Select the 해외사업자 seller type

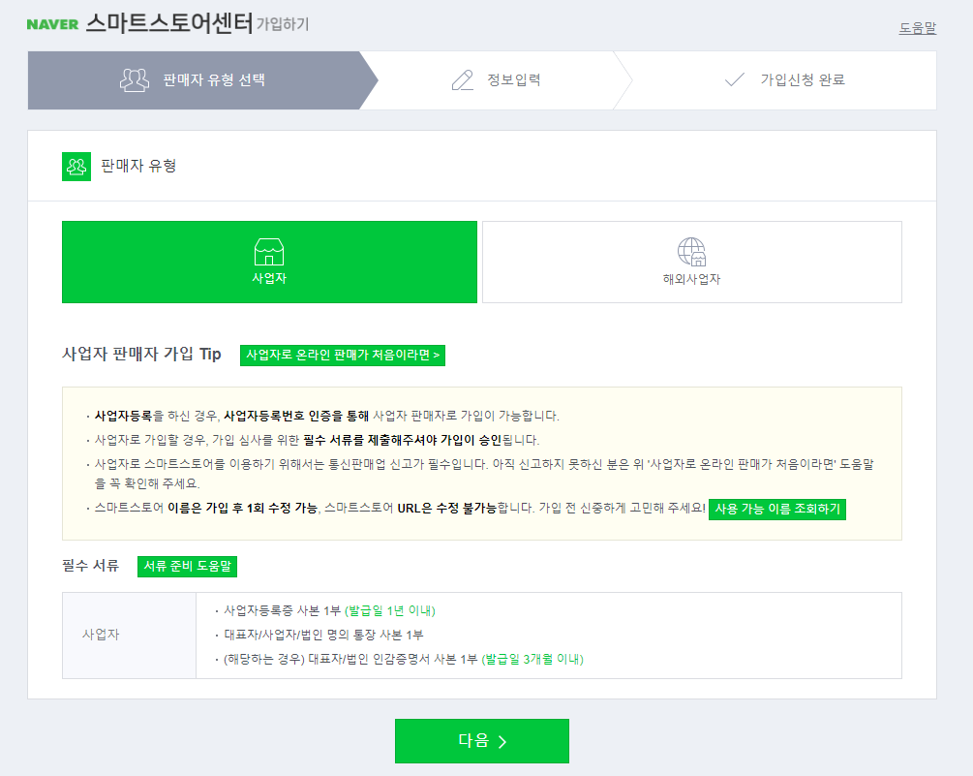[x=690, y=262]
